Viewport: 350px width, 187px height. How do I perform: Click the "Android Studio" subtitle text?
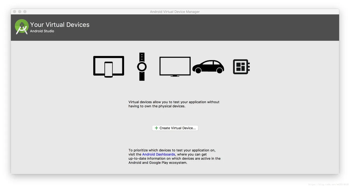point(42,31)
